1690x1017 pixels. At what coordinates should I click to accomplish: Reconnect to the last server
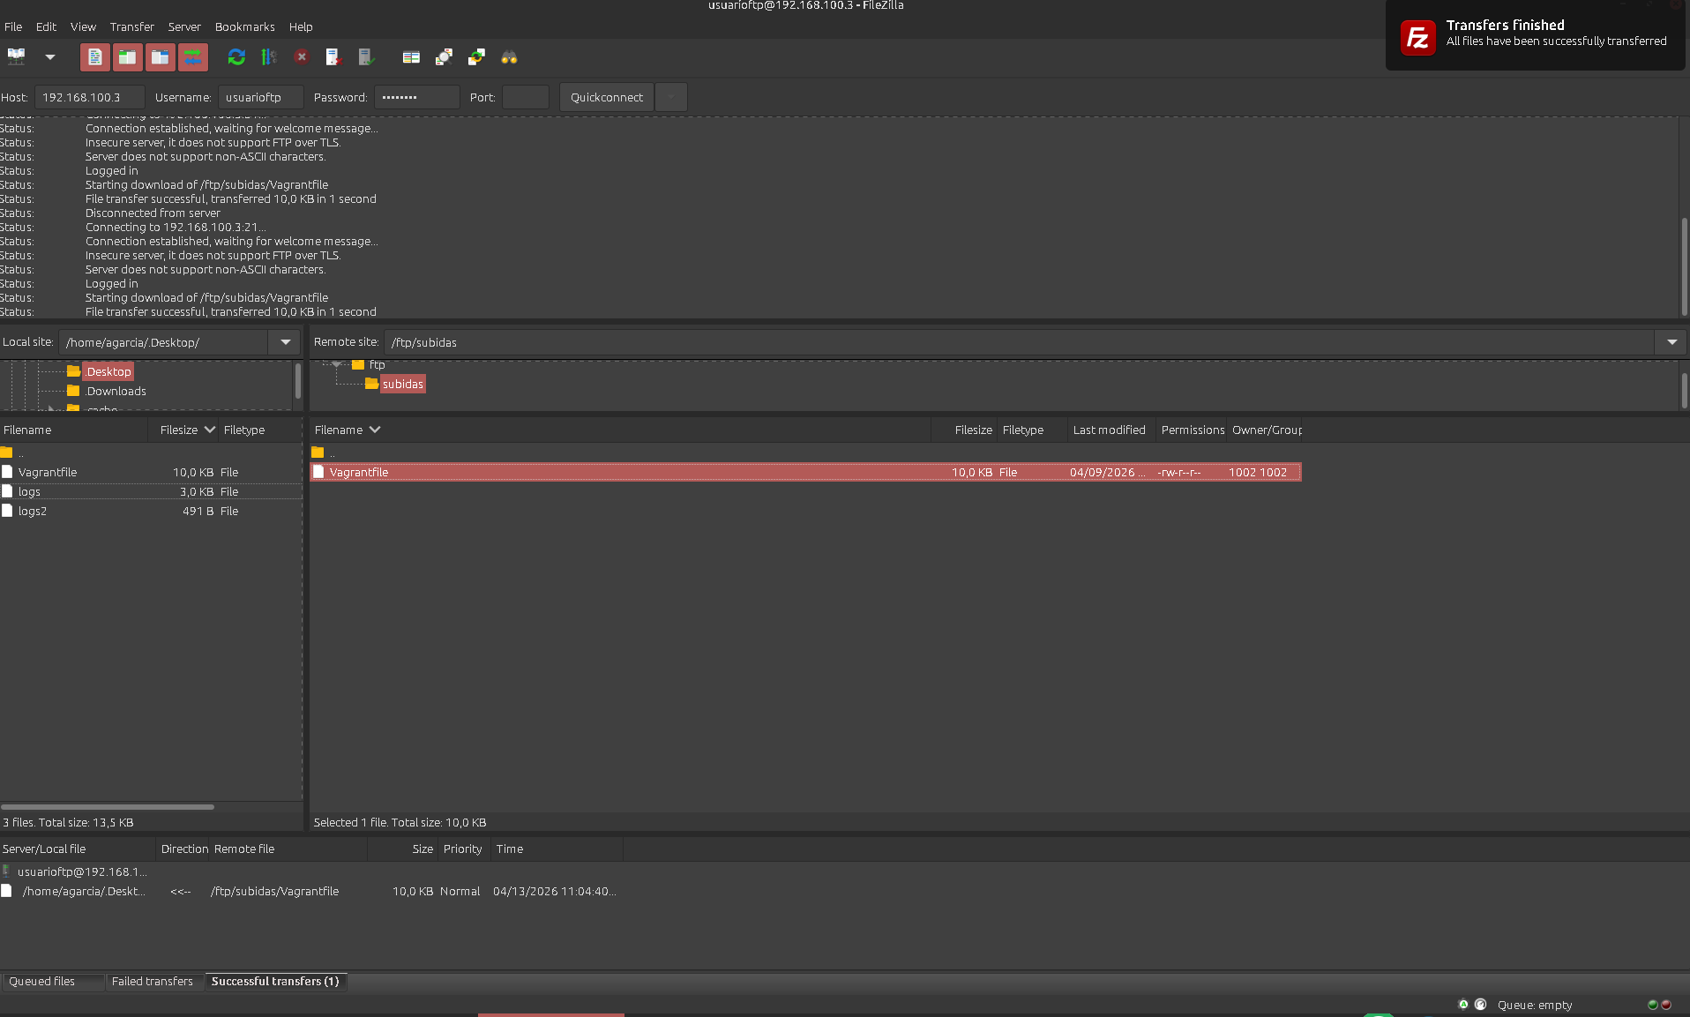tap(366, 57)
